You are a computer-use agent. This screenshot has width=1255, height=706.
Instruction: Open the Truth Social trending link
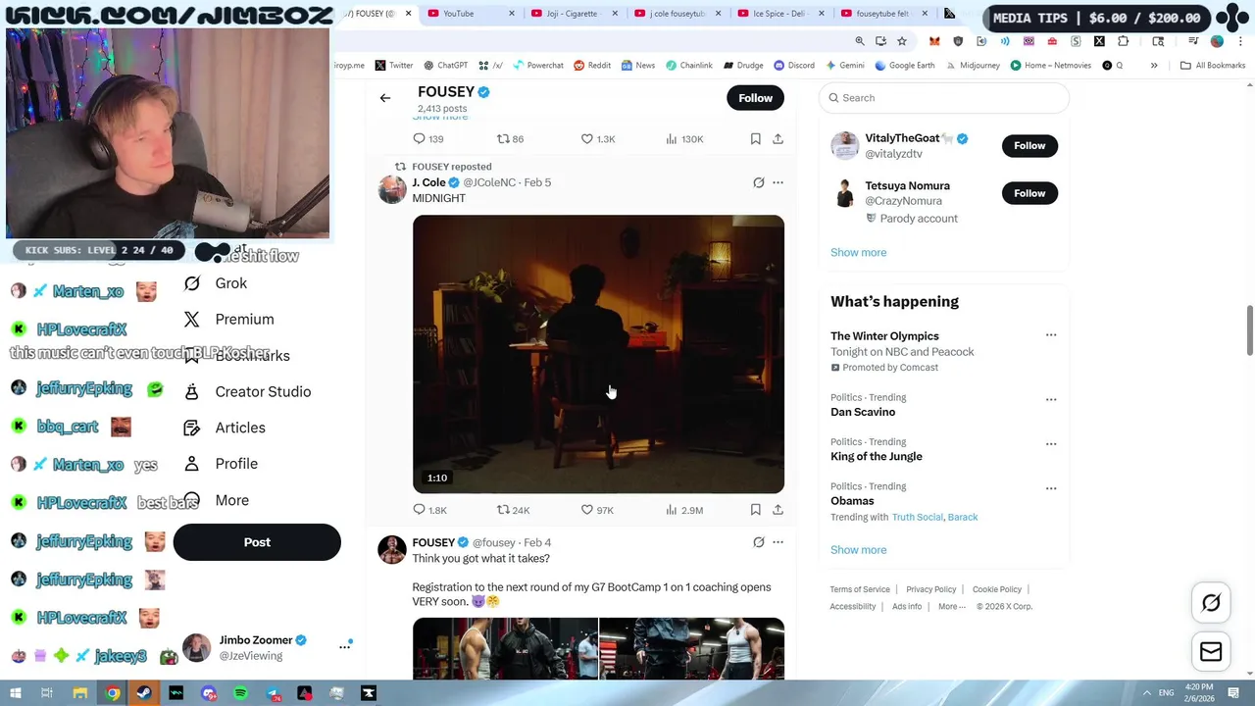(917, 517)
